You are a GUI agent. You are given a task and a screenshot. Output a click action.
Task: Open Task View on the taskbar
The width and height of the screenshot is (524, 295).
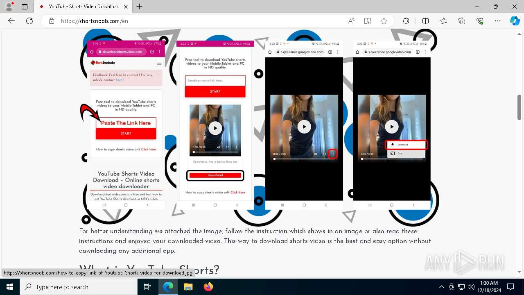(148, 287)
